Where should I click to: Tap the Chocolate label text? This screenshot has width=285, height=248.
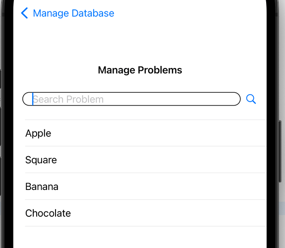point(48,213)
